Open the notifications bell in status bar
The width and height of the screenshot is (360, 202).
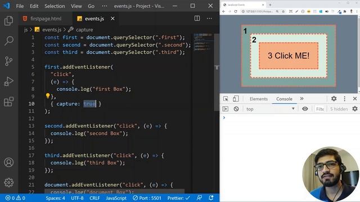(x=211, y=198)
